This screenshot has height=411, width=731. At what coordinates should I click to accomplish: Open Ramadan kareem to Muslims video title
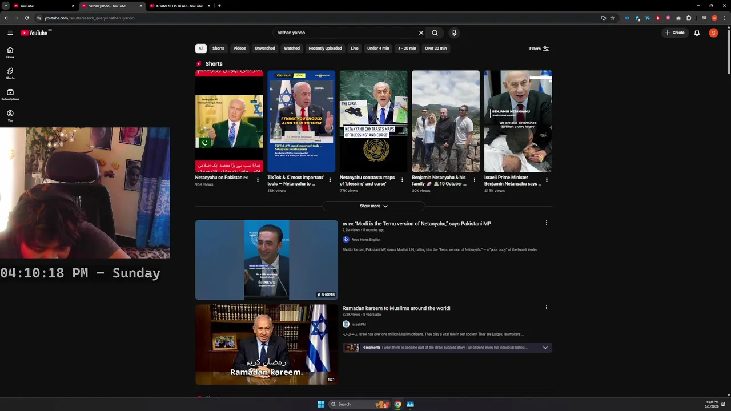pyautogui.click(x=396, y=308)
